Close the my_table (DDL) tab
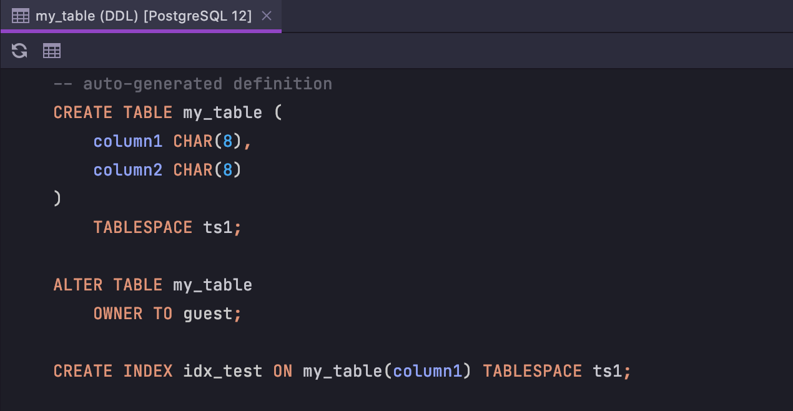793x411 pixels. (267, 16)
